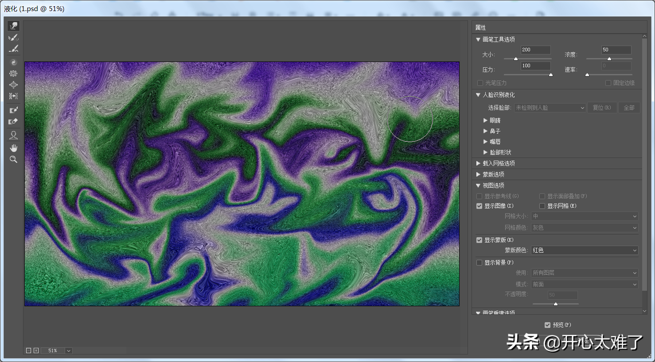Uncheck the 显示图像 checkbox
Image resolution: width=655 pixels, height=362 pixels.
(x=479, y=206)
